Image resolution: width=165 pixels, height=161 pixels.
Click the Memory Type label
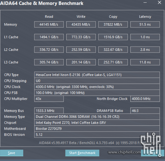click(x=14, y=117)
